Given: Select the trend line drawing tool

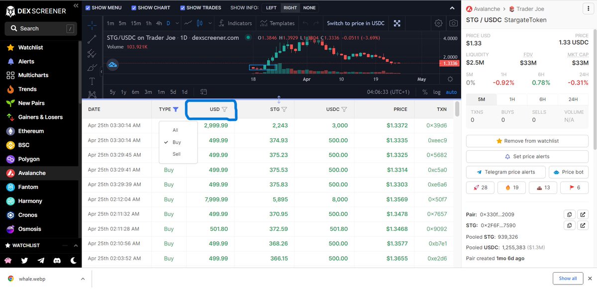Looking at the screenshot, I should click(92, 38).
